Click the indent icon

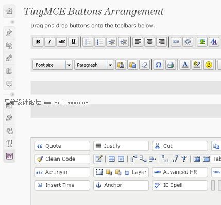pyautogui.click(x=124, y=42)
